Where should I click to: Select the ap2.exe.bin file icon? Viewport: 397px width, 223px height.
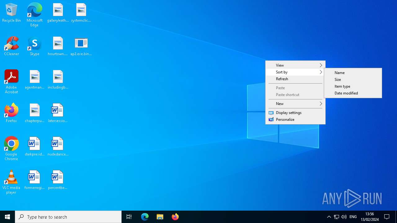pos(81,46)
